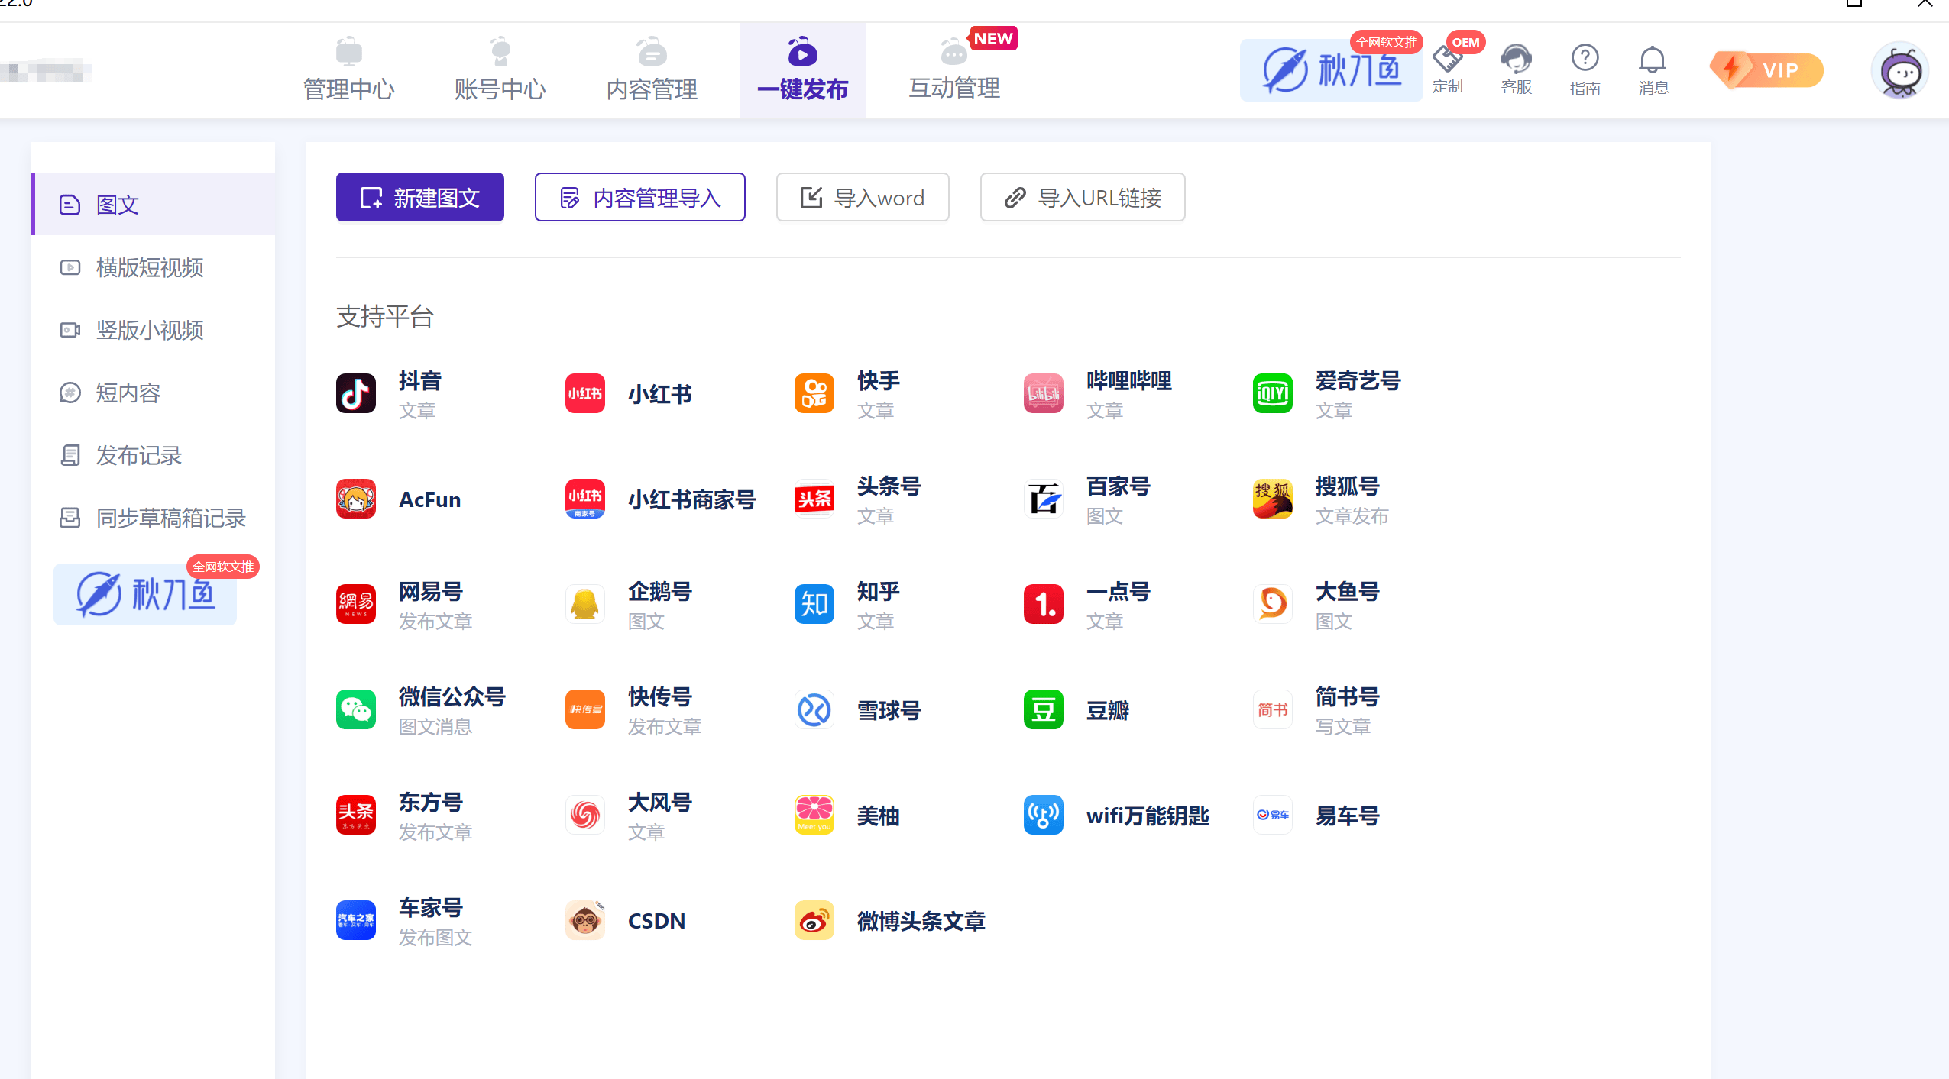Click the 秋刀鱼 banner in the sidebar
Viewport: 1949px width, 1079px height.
click(x=145, y=594)
